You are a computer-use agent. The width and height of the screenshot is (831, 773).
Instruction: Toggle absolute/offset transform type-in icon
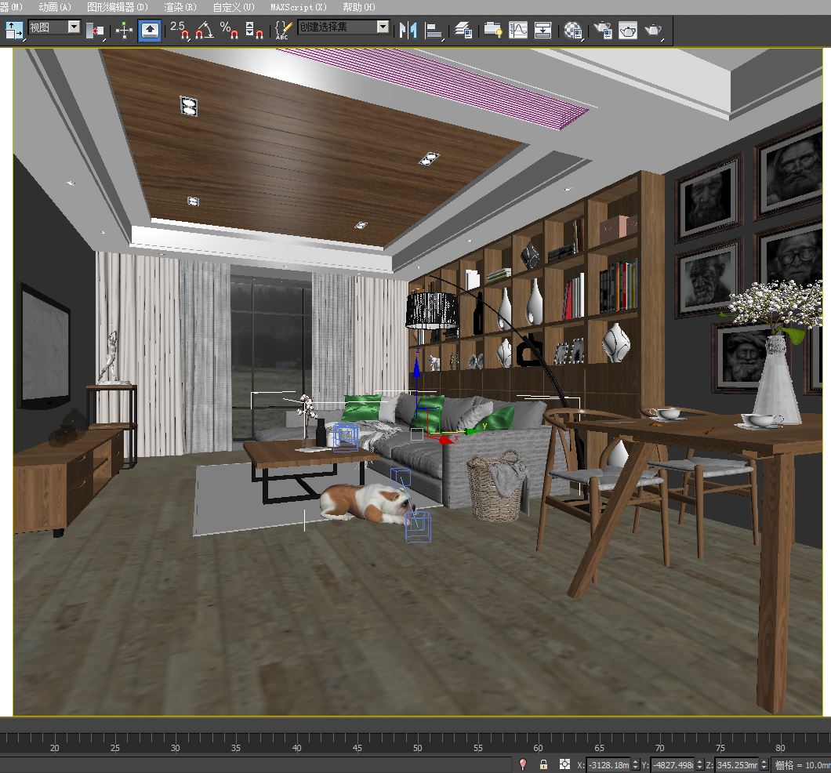pyautogui.click(x=564, y=764)
